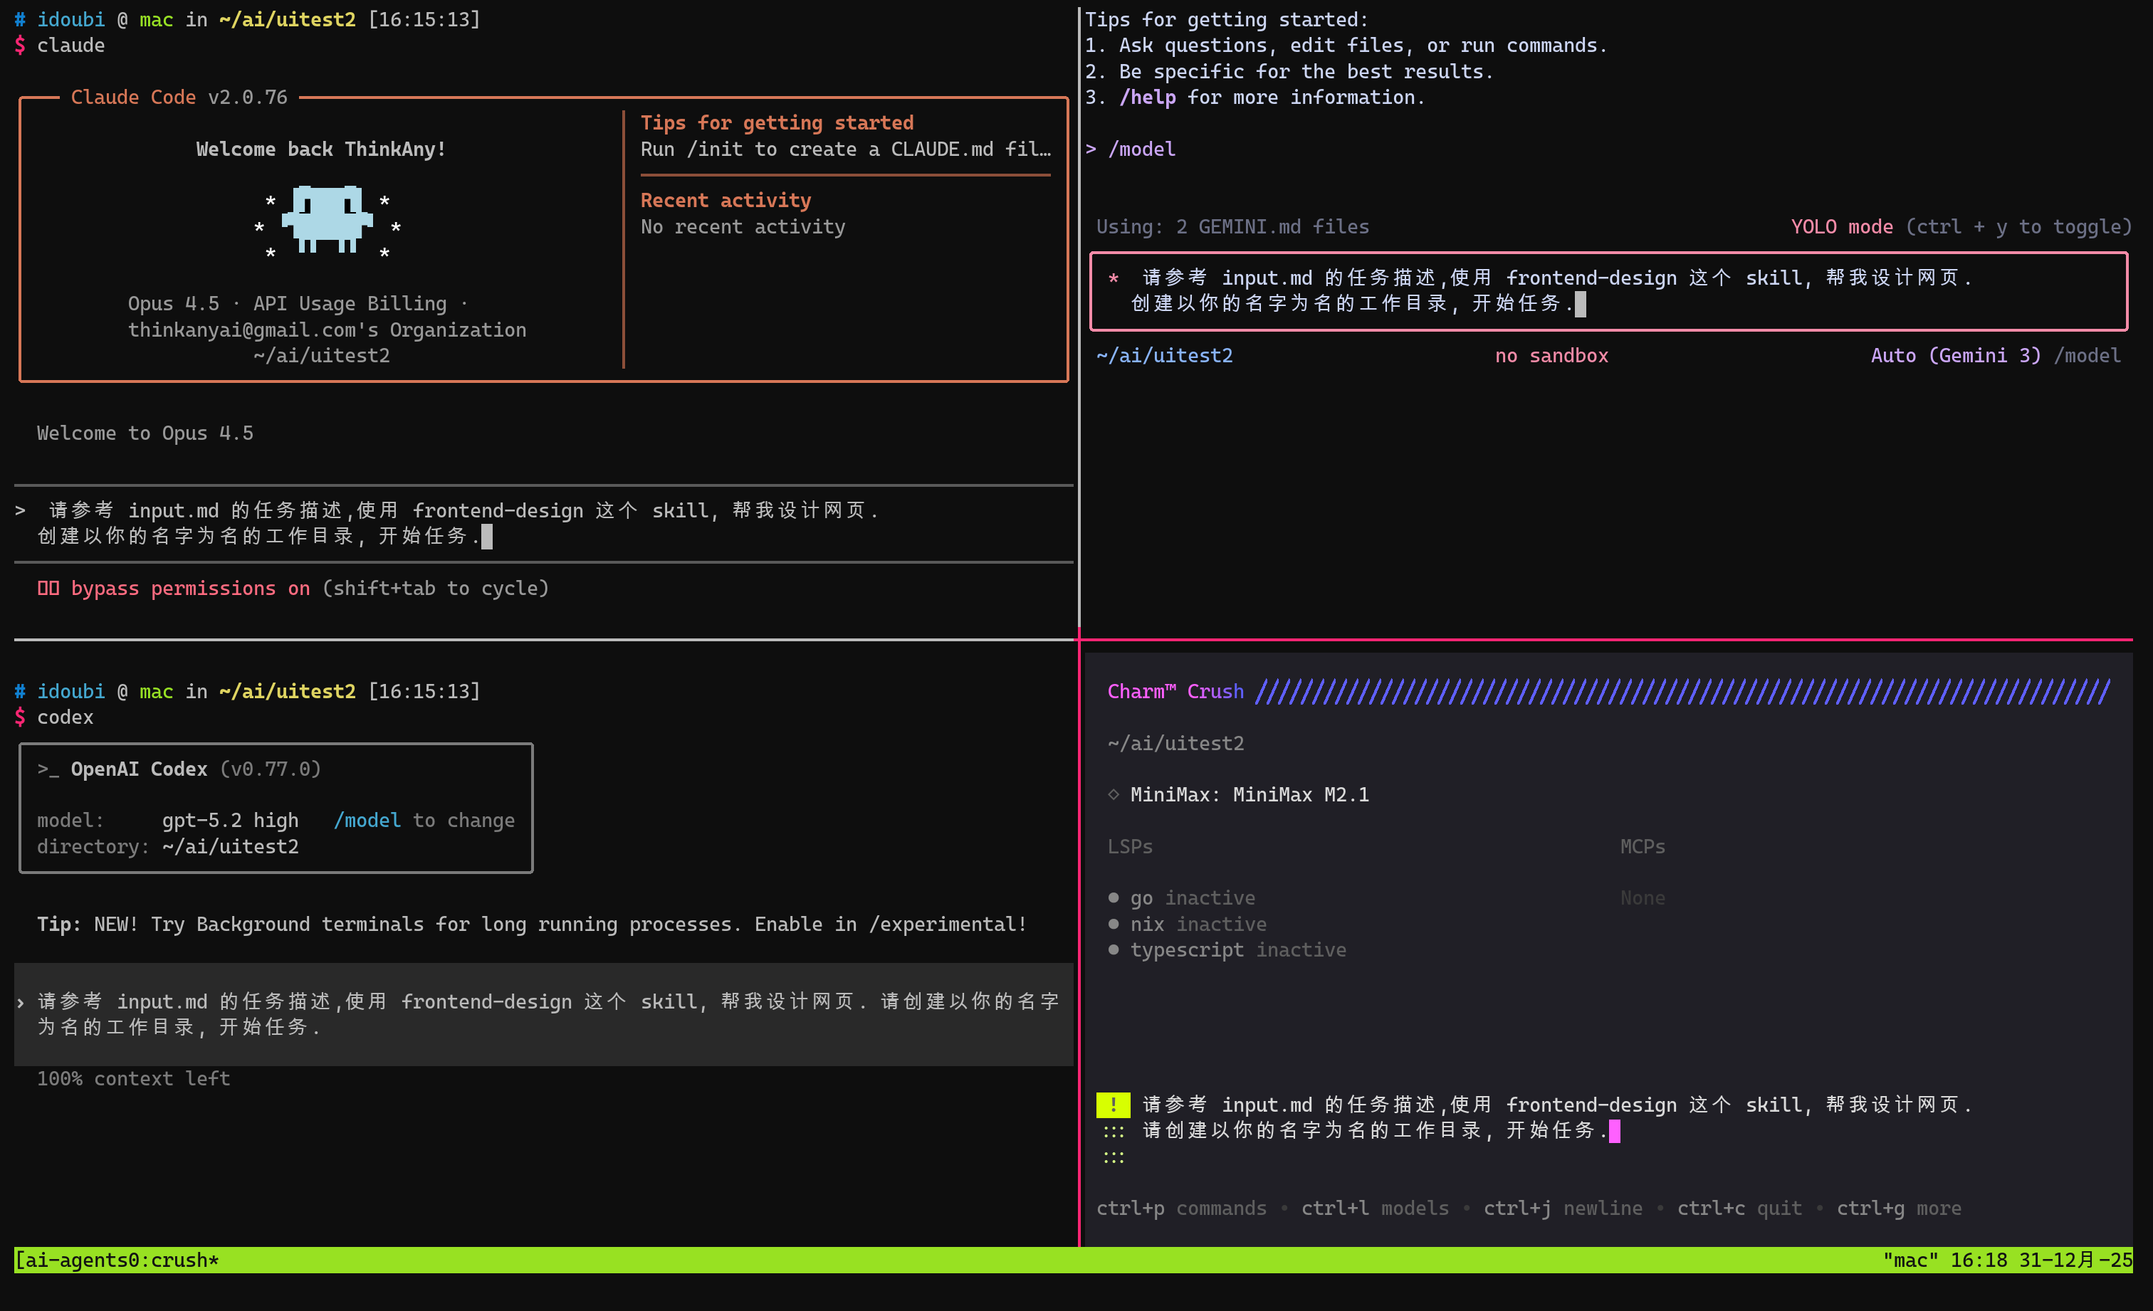Cycle the bypass permissions on setting
Image resolution: width=2153 pixels, height=1311 pixels.
click(191, 589)
